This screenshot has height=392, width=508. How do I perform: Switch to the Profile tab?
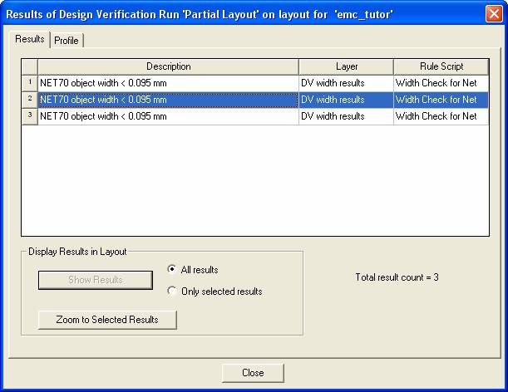(x=67, y=41)
